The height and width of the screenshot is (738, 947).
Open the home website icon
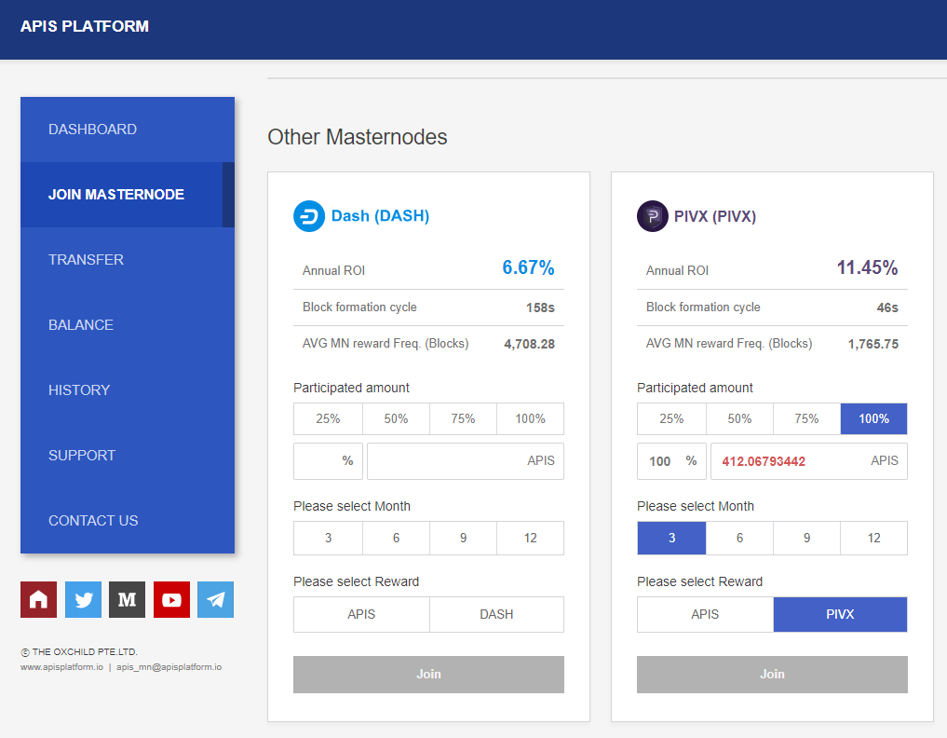pos(39,599)
